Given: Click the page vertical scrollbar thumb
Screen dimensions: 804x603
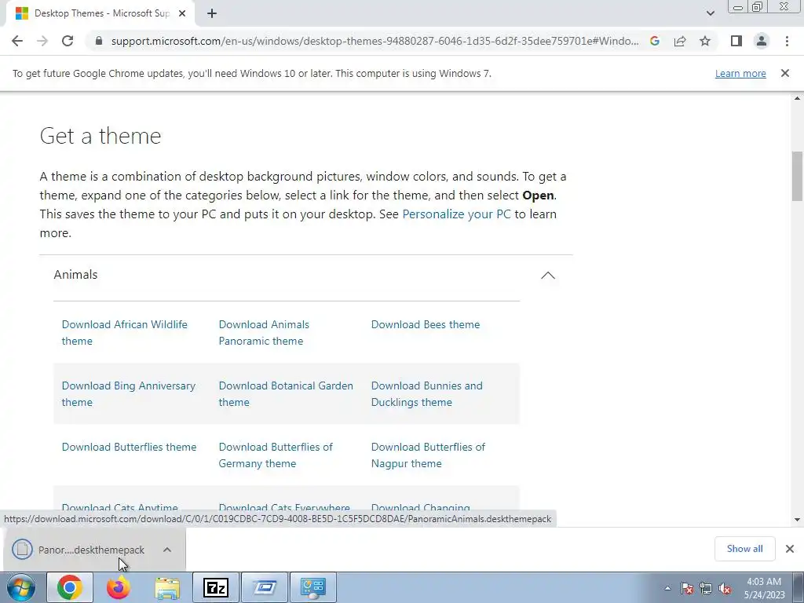Looking at the screenshot, I should (x=797, y=176).
